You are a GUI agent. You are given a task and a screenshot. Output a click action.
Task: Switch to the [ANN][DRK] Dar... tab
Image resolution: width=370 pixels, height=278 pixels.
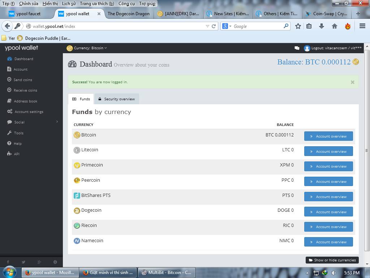tap(178, 14)
